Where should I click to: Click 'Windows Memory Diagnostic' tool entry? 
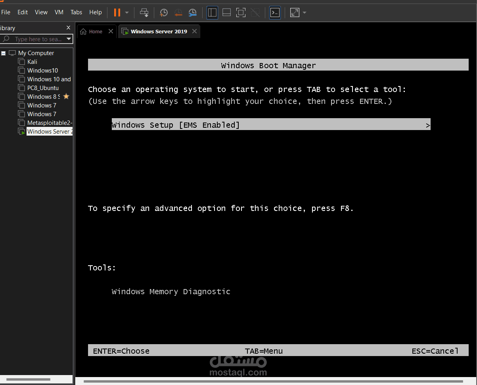(171, 291)
